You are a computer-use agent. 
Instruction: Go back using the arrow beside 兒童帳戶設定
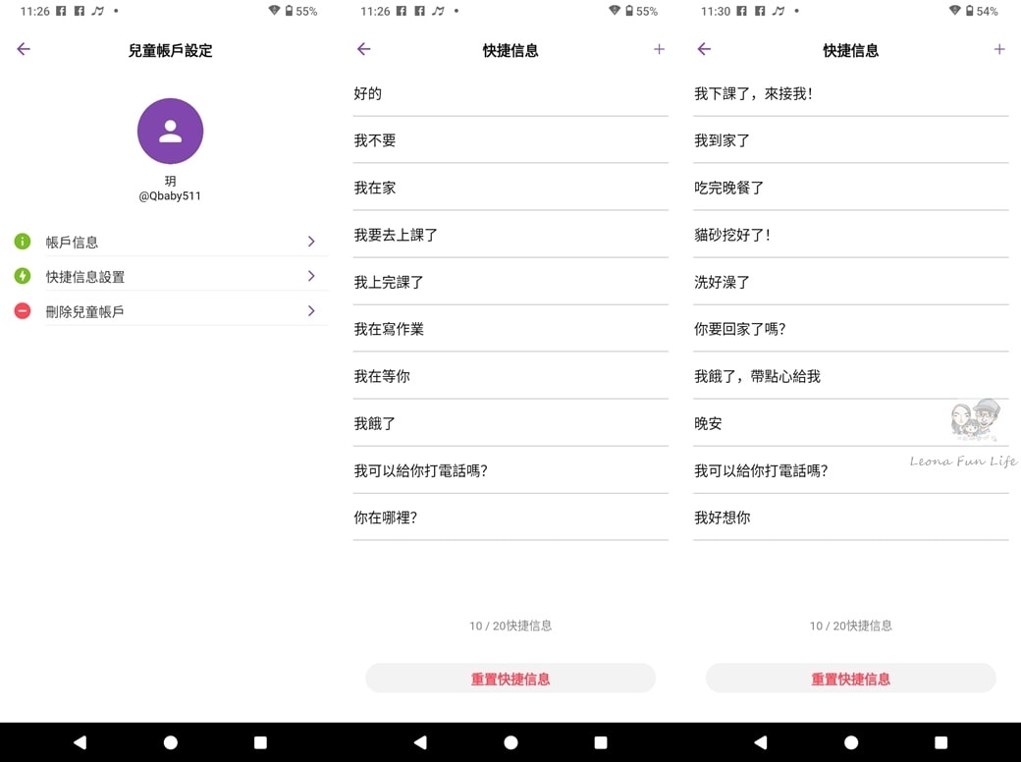tap(24, 49)
